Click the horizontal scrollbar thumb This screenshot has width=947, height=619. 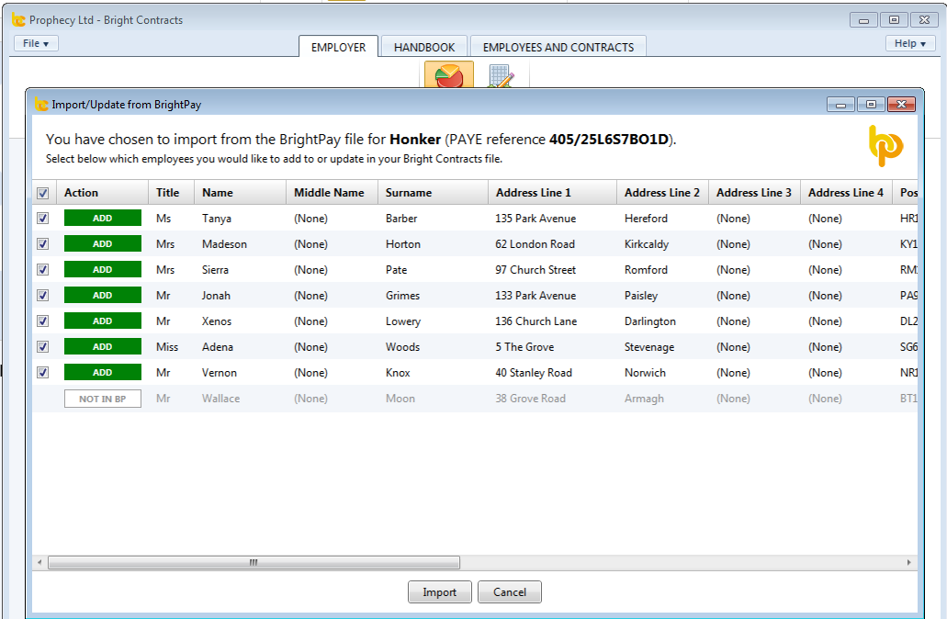coord(254,562)
